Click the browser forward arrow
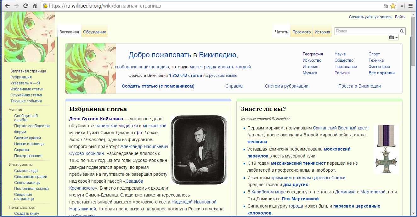 click(x=17, y=6)
